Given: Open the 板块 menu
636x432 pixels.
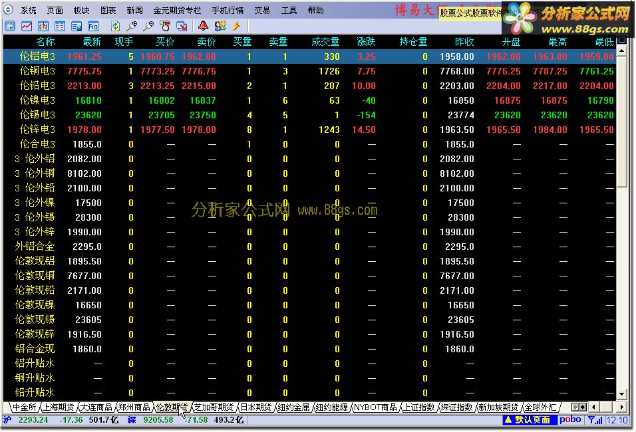Looking at the screenshot, I should click(82, 10).
